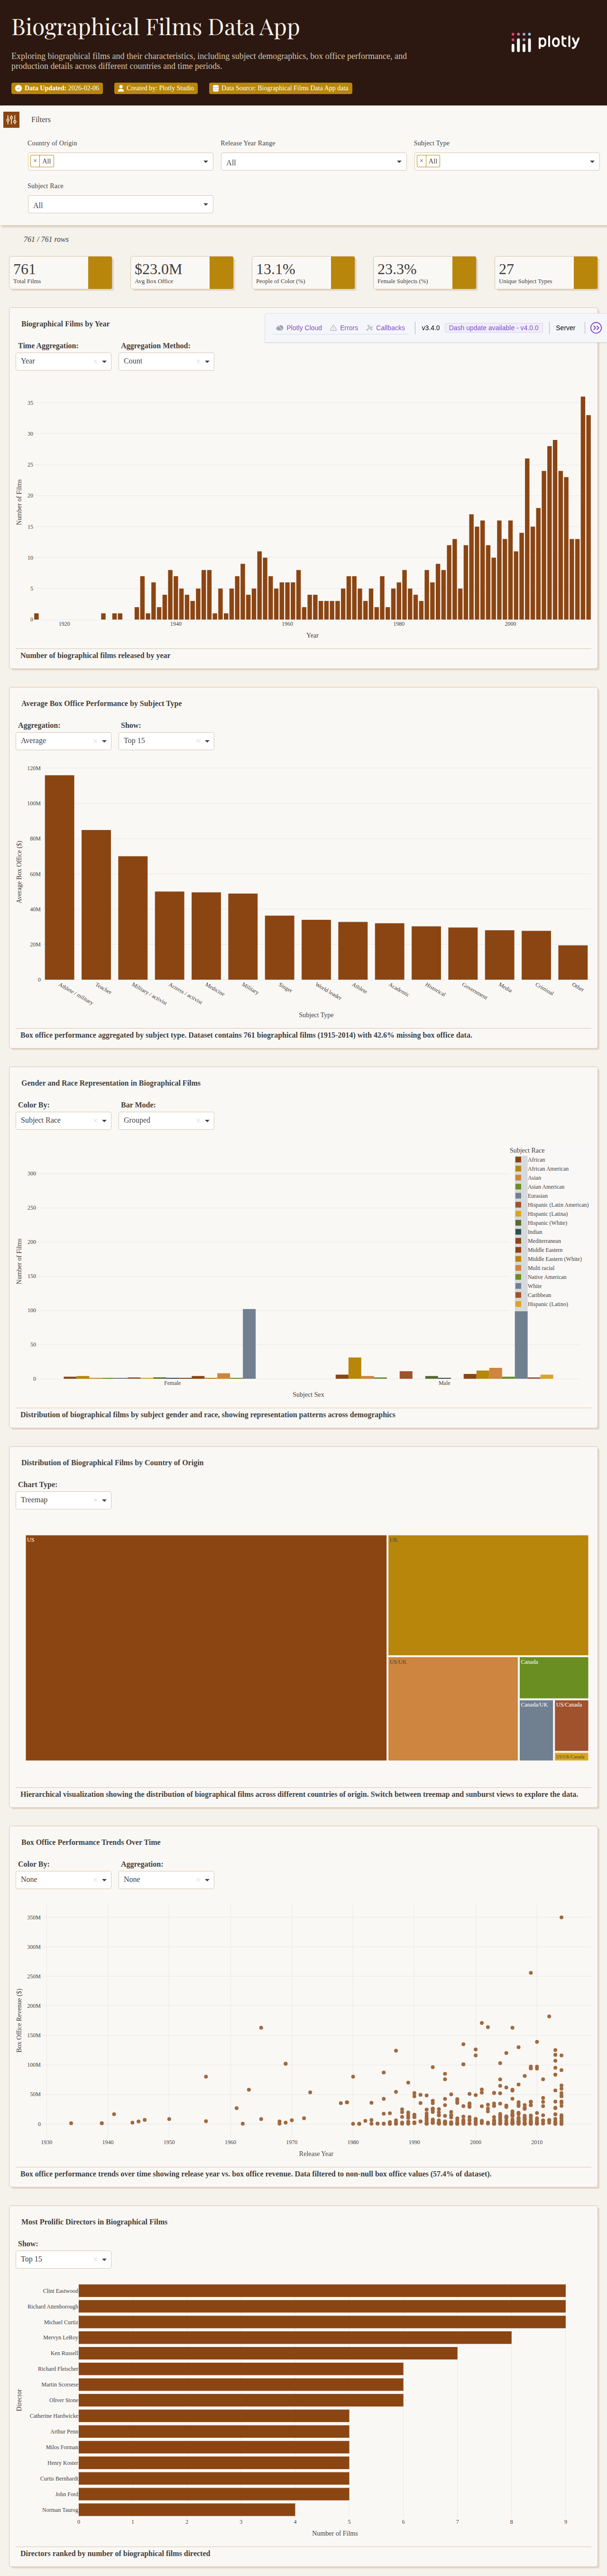Viewport: 607px width, 2576px height.
Task: Click the Avg Box Office card gold icon
Action: coord(221,273)
